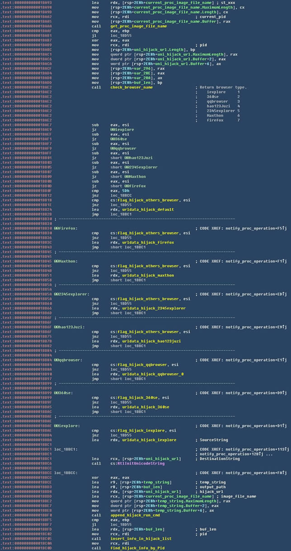The width and height of the screenshot is (291, 551).
Task: Click the loc_1BBC1: label line
Action: point(66,449)
